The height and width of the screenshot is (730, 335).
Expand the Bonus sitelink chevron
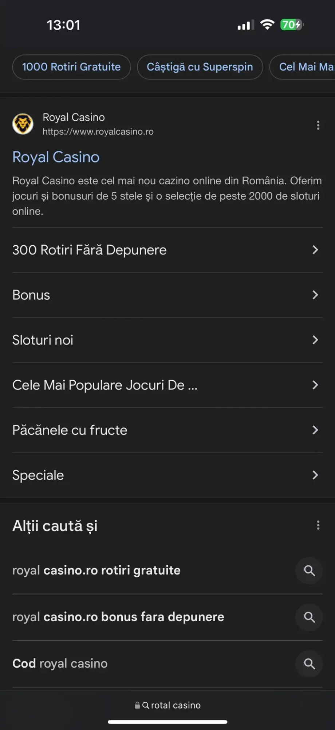[315, 295]
